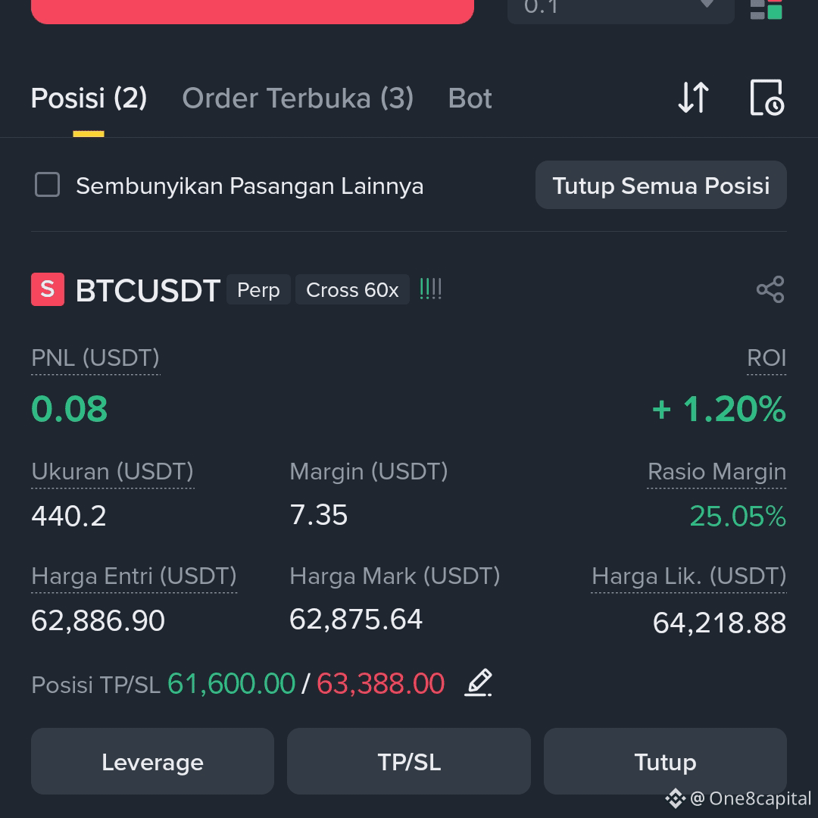Viewport: 818px width, 818px height.
Task: Tap the green ADL indicator bars
Action: coord(430,289)
